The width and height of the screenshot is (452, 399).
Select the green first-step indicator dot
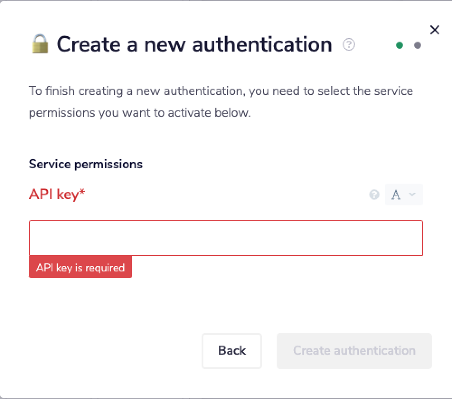pyautogui.click(x=400, y=45)
